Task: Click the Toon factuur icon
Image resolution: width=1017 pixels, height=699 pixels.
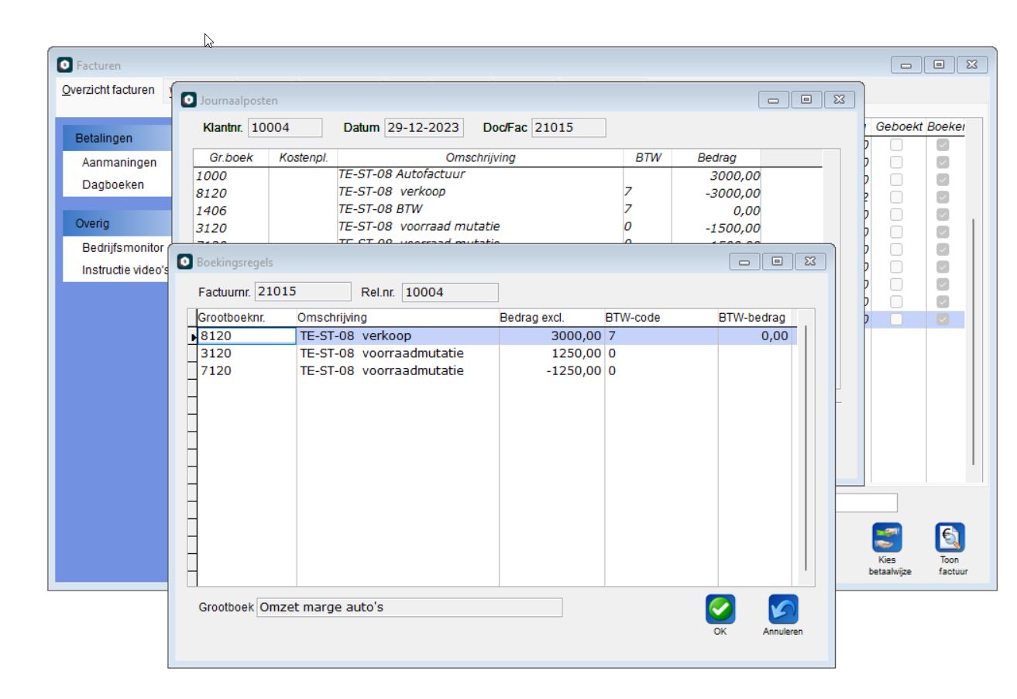Action: pos(949,538)
